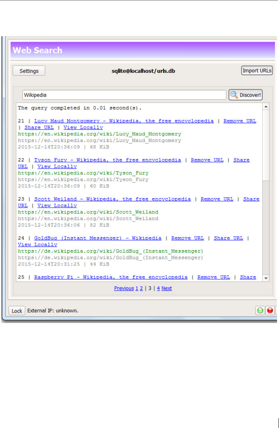Viewport: 279px width, 428px height.
Task: Remove URL for Raspberry Pi entry
Action: [213, 277]
